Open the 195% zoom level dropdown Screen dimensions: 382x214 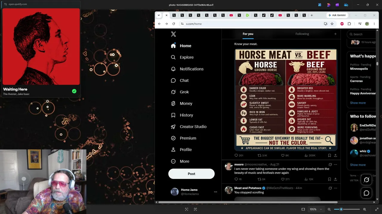(x=316, y=209)
